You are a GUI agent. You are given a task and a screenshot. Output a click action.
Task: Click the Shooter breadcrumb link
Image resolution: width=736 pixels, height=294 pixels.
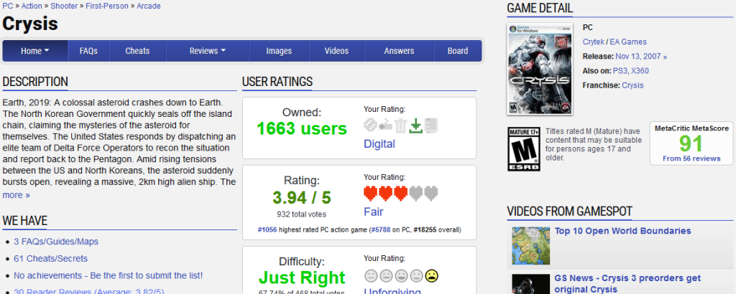tap(64, 6)
